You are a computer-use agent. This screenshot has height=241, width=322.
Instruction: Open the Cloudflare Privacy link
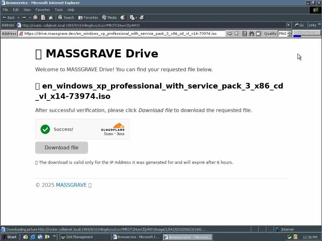point(108,133)
